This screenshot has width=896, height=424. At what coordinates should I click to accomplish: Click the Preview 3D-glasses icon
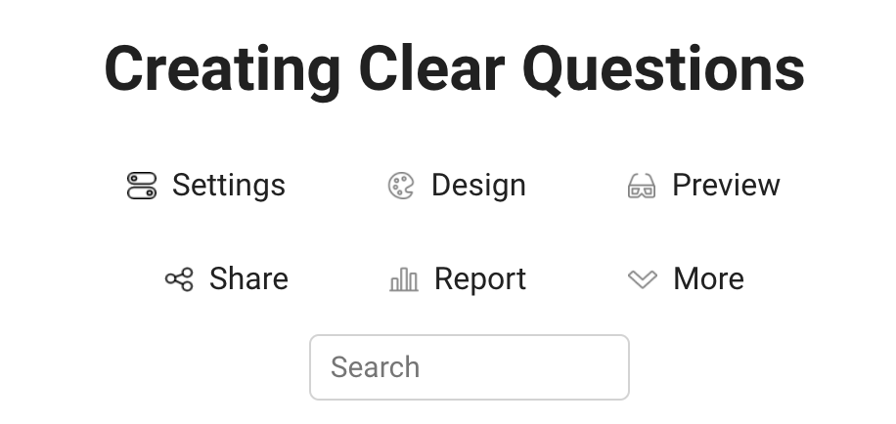point(642,186)
